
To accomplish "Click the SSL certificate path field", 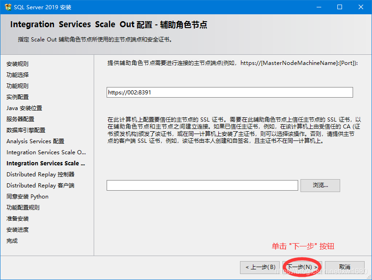I will coord(202,185).
